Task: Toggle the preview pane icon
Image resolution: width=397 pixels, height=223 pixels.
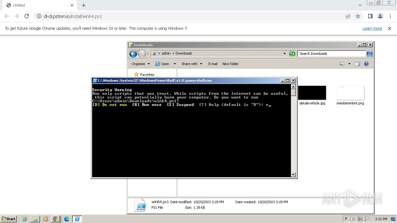Action: click(x=358, y=64)
